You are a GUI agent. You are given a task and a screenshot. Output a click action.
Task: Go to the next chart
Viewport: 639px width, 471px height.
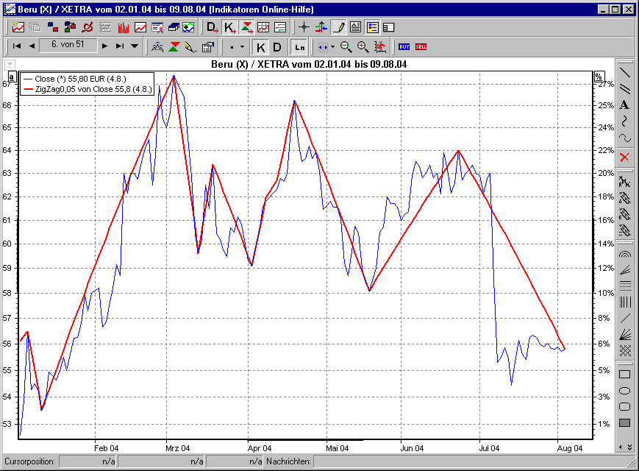(105, 46)
